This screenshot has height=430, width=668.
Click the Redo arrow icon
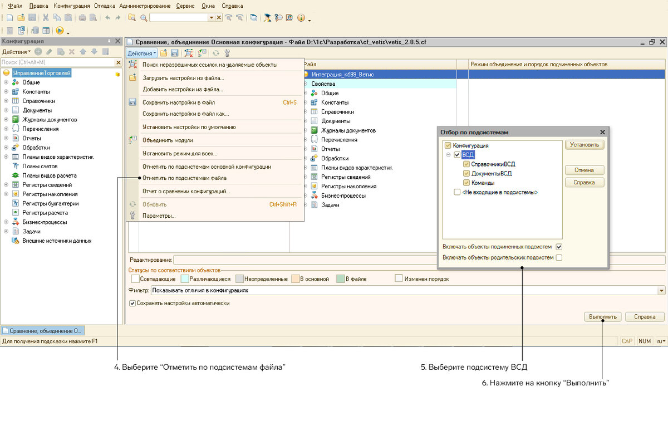118,18
